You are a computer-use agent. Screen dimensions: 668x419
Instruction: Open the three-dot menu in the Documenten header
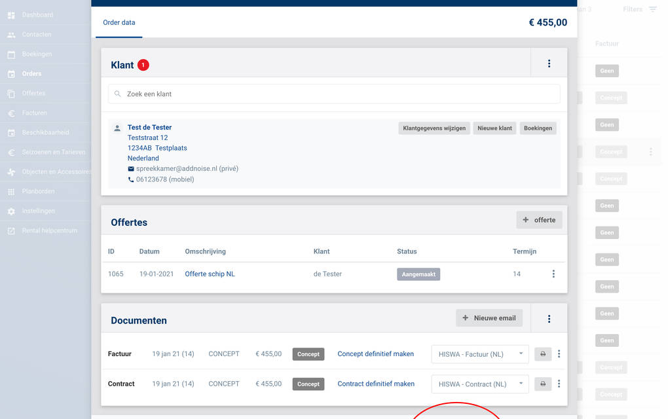click(549, 319)
